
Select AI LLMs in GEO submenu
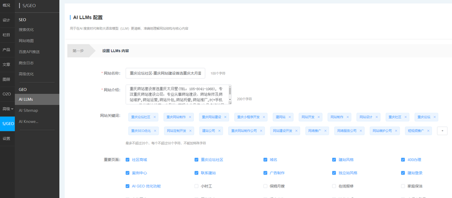coord(37,100)
